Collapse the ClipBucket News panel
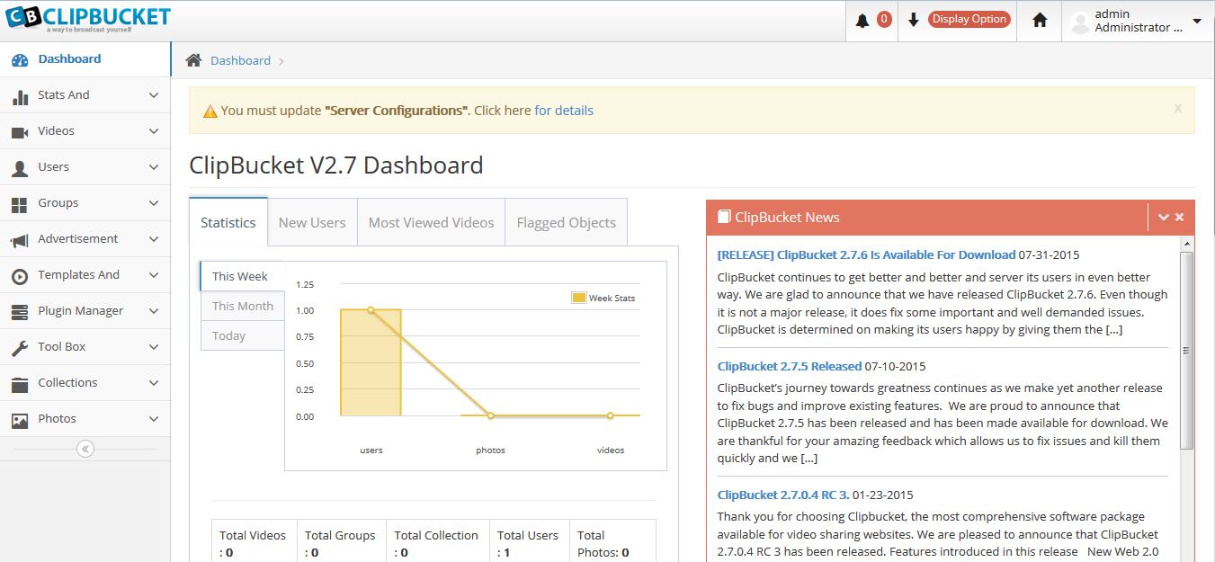 1163,217
